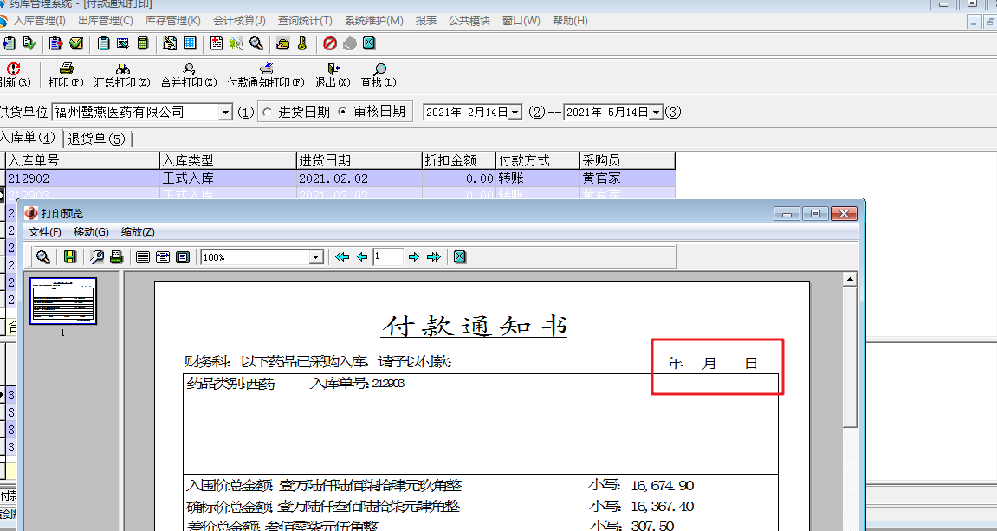Click the green calculator icon in main toolbar
997x531 pixels.
tap(142, 43)
